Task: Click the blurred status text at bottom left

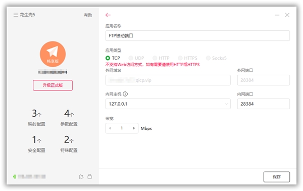Action: point(32,176)
